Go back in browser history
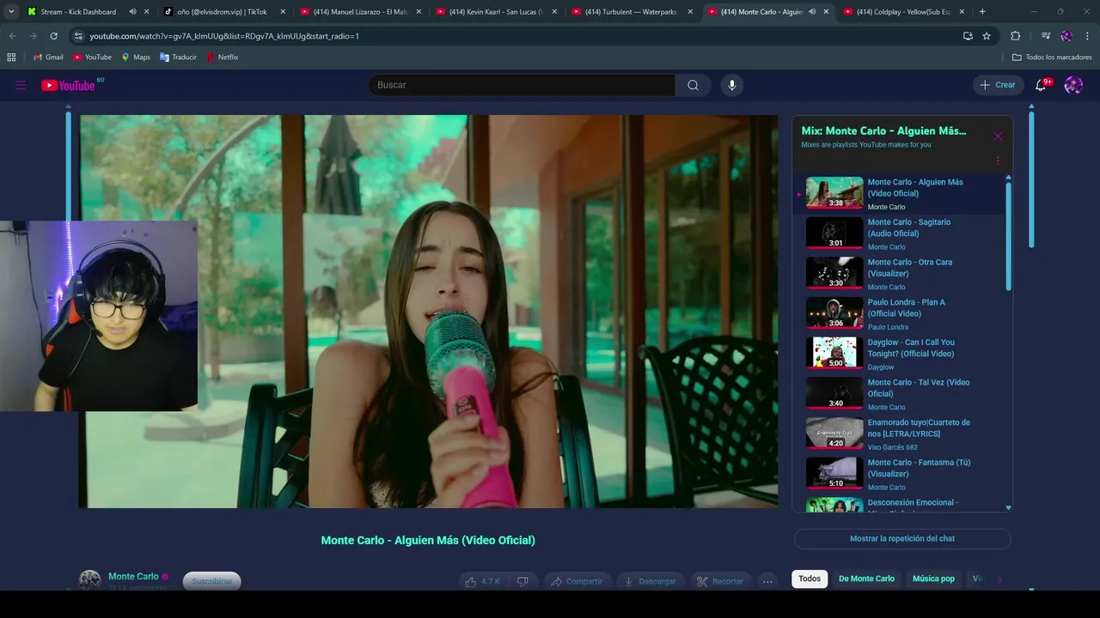The width and height of the screenshot is (1100, 618). click(x=12, y=36)
